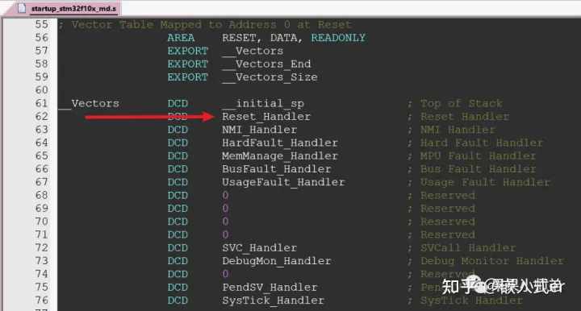581x311 pixels.
Task: Click line number 68 in the gutter
Action: tap(41, 195)
